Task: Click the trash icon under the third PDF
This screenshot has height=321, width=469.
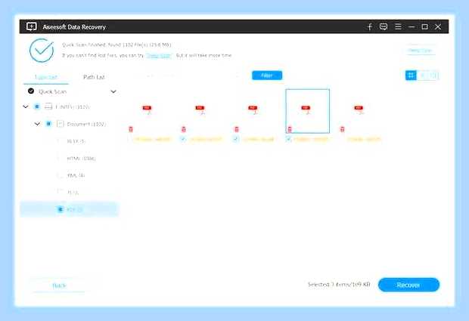Action: pos(237,129)
